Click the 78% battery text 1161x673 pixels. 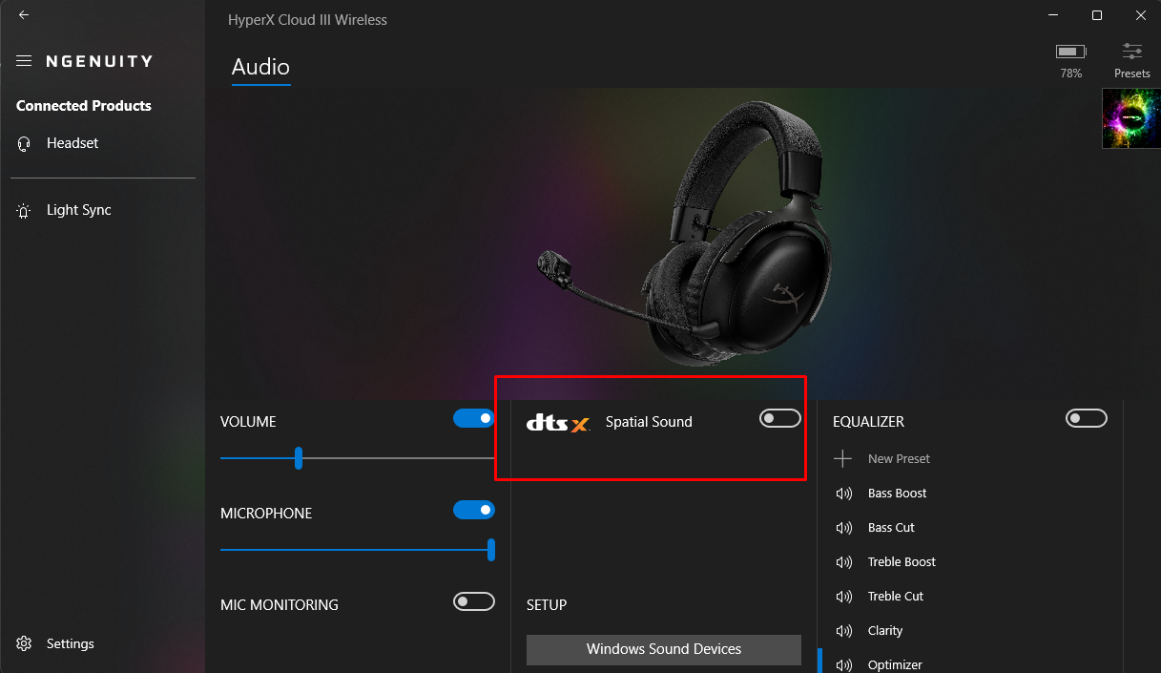coord(1070,74)
